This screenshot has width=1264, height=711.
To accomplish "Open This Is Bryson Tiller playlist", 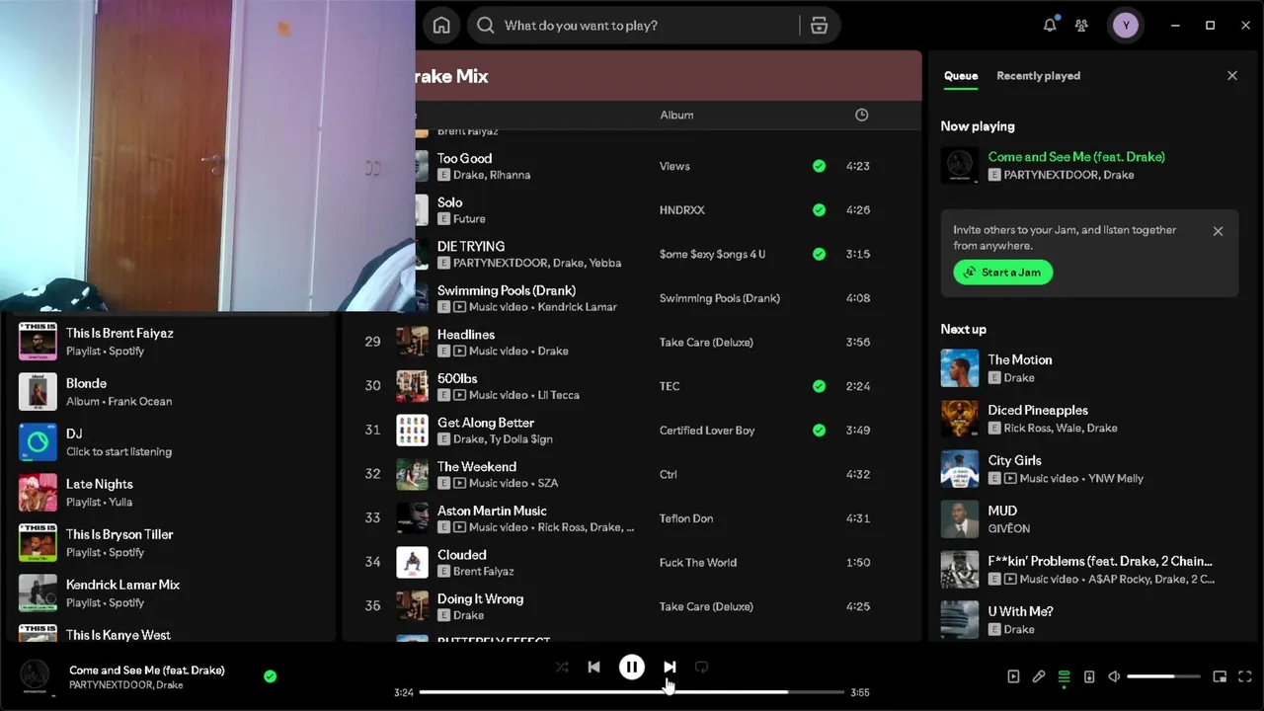I will [170, 543].
